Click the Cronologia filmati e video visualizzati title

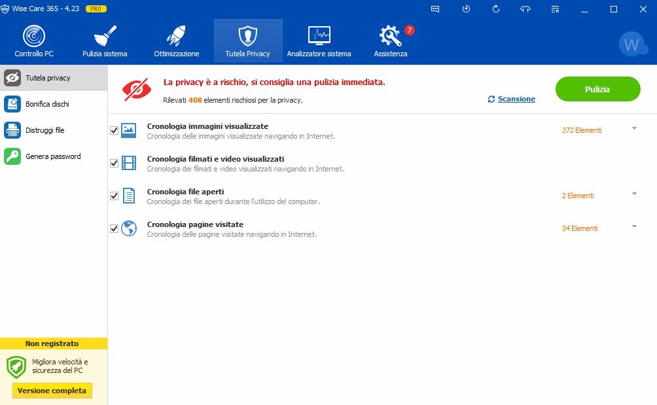[x=215, y=159]
